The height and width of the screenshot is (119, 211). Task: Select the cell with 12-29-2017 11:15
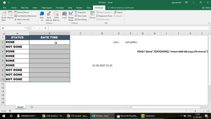(x=102, y=65)
